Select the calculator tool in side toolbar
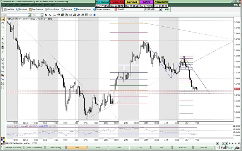 click(x=3, y=47)
